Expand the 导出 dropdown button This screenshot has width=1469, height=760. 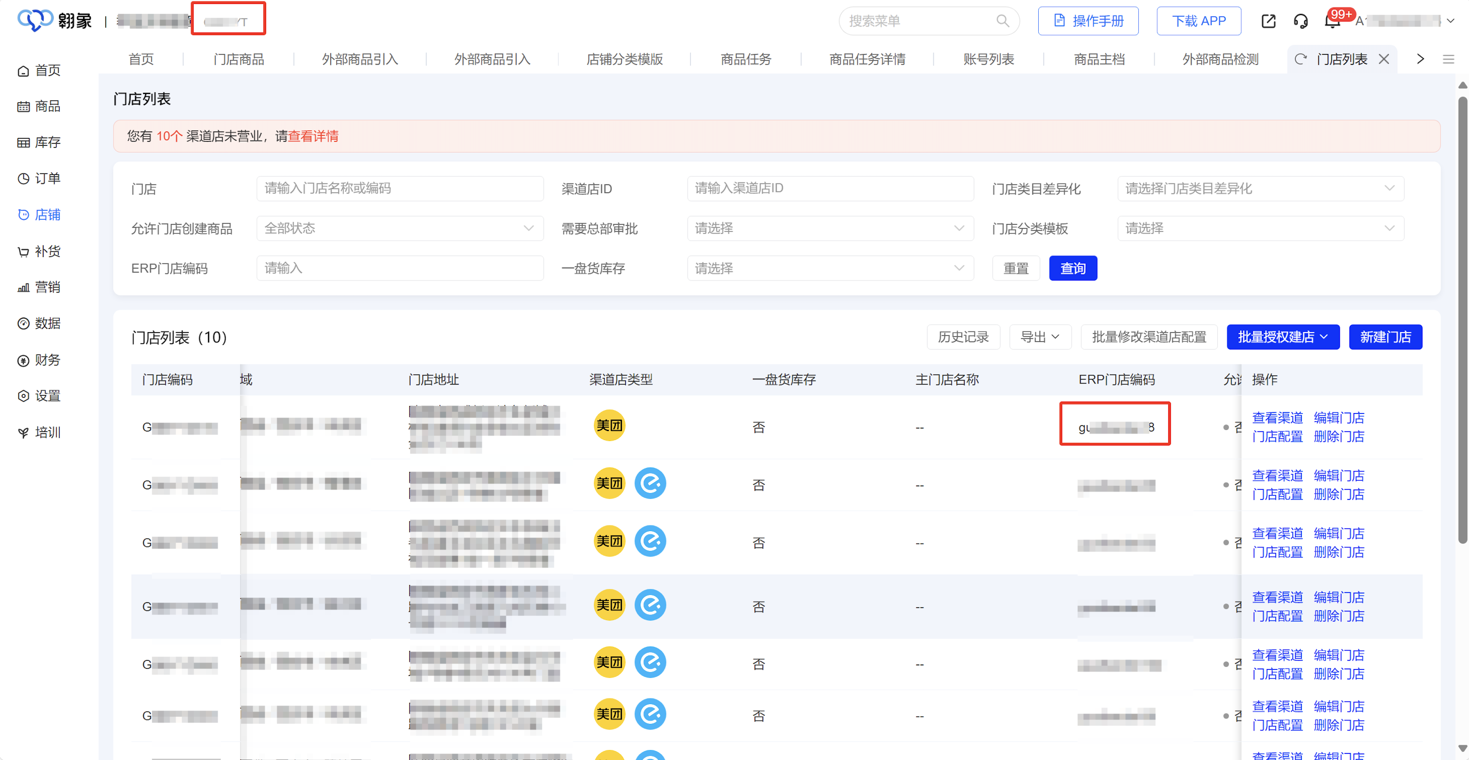tap(1040, 337)
